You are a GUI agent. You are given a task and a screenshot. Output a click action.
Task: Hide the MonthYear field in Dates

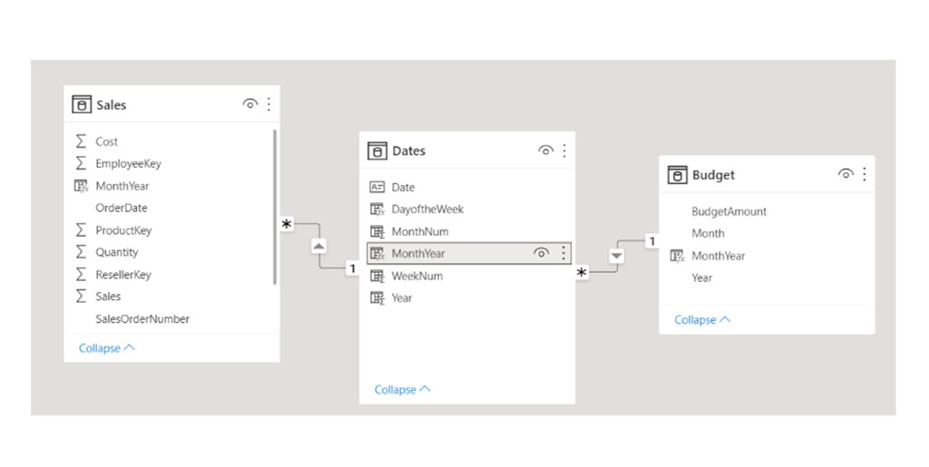click(541, 254)
